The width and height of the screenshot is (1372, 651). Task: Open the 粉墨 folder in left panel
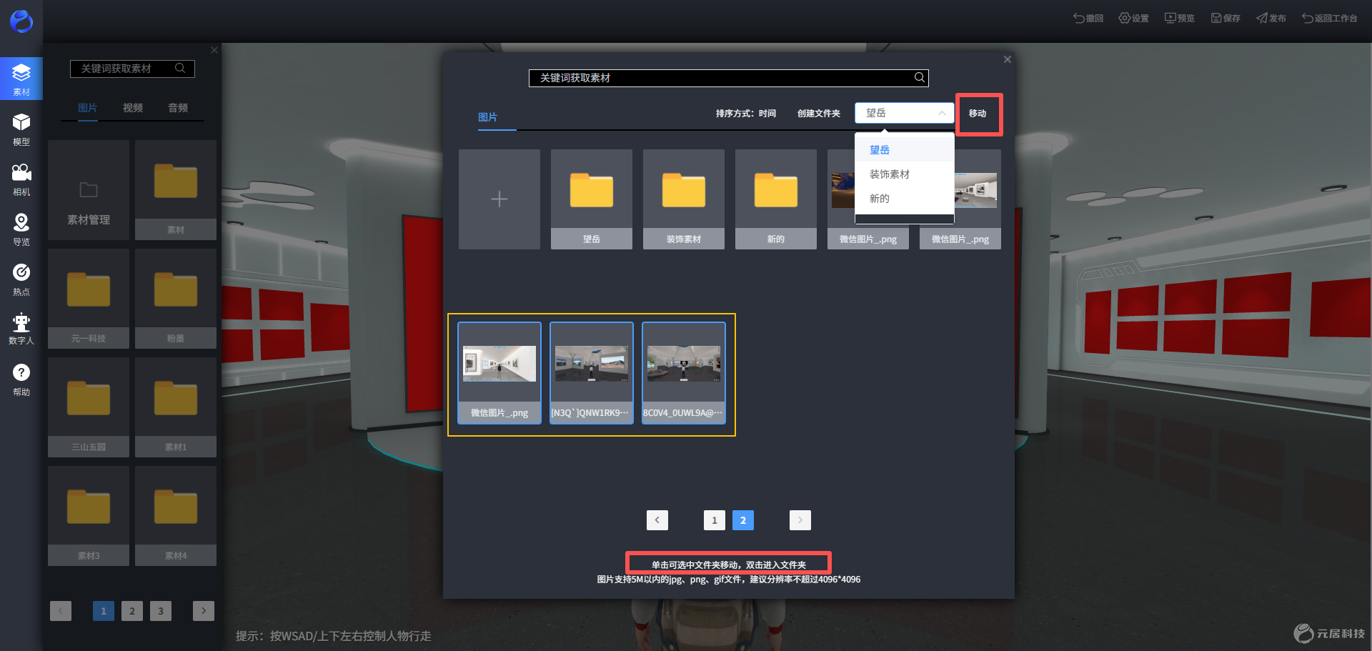176,299
